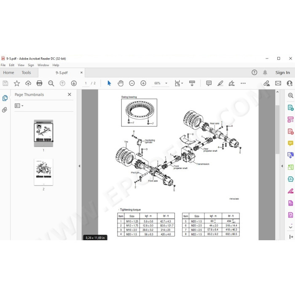This screenshot has height=295, width=295.
Task: Expand more tools chevron in right pane
Action: click(290, 227)
